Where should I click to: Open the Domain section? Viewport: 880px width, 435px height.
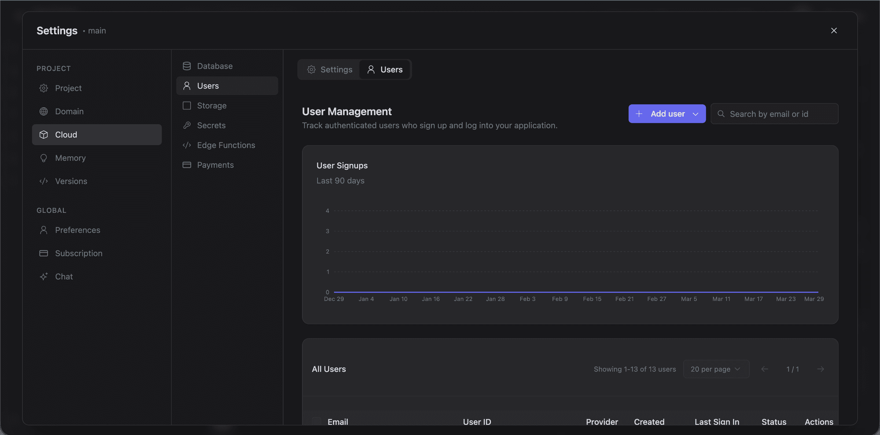click(x=97, y=111)
